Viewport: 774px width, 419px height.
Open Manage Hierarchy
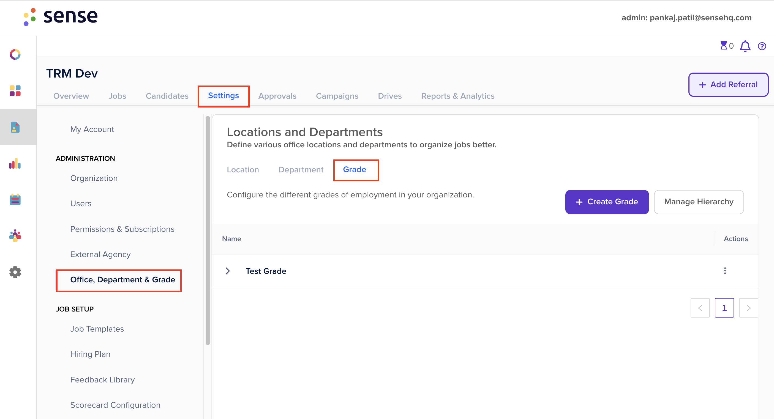click(699, 202)
